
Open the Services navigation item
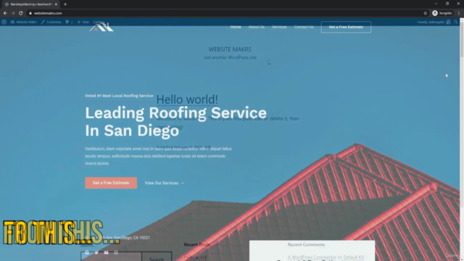click(279, 27)
